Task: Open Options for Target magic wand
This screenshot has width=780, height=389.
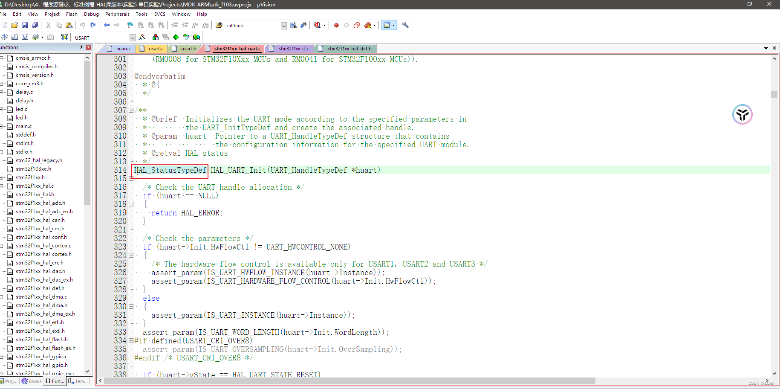Action: [x=142, y=37]
